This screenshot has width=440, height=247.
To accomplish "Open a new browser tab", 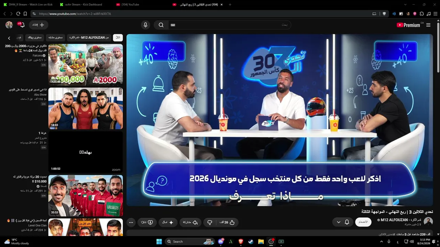I will 230,4.
